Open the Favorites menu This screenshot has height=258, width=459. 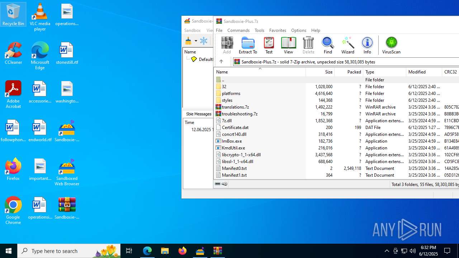pos(278,30)
